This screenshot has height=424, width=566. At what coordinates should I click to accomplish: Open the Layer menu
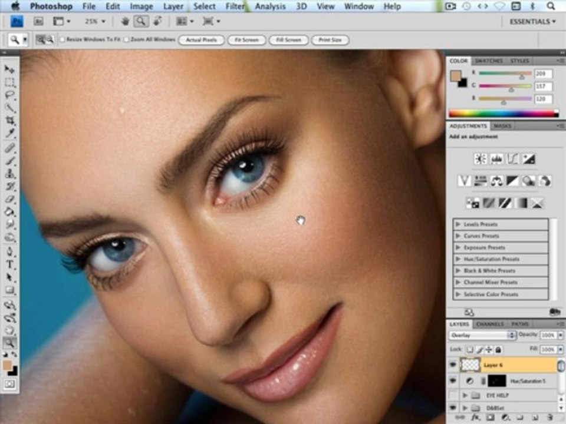pyautogui.click(x=173, y=6)
